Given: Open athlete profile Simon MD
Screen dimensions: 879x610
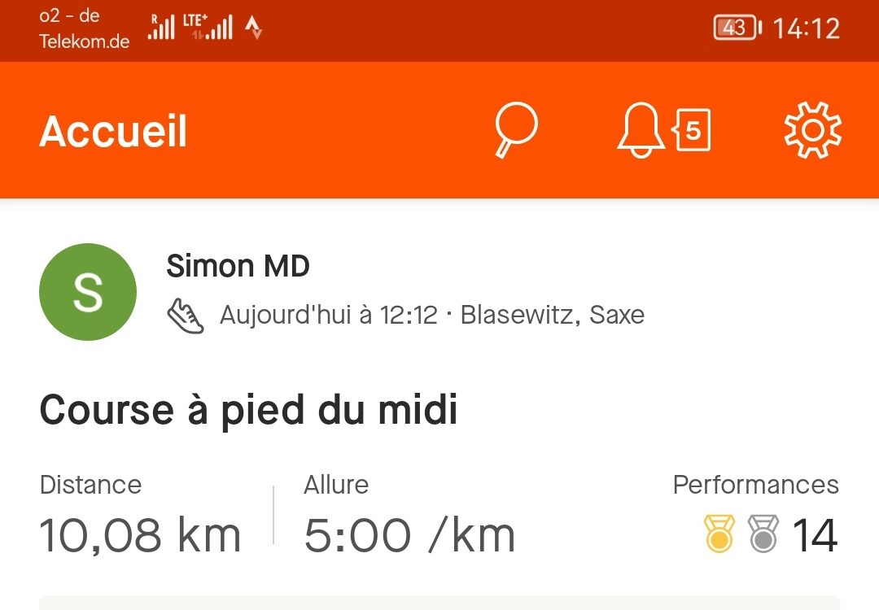Looking at the screenshot, I should (x=238, y=265).
